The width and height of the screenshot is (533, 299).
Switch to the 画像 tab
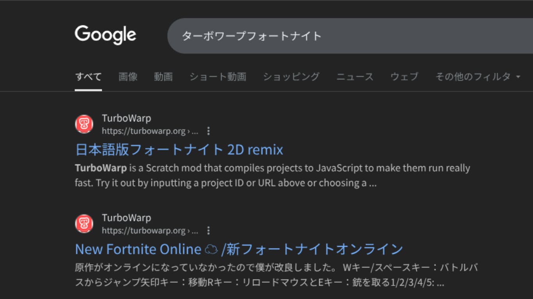pyautogui.click(x=128, y=77)
